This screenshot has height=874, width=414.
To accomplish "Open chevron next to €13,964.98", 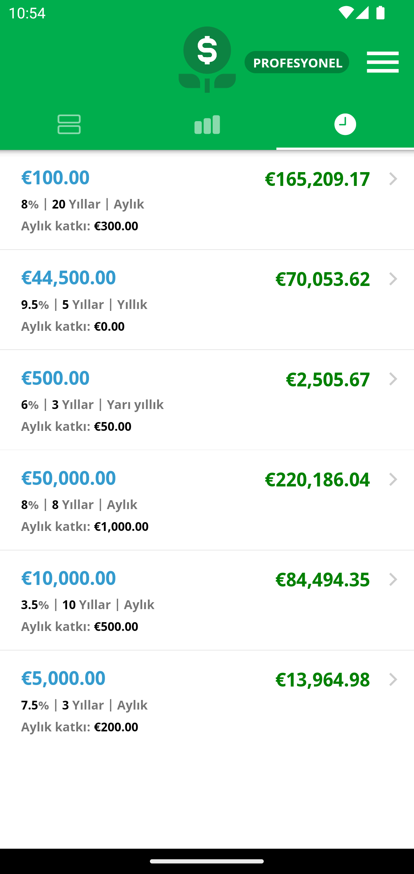I will (x=393, y=679).
